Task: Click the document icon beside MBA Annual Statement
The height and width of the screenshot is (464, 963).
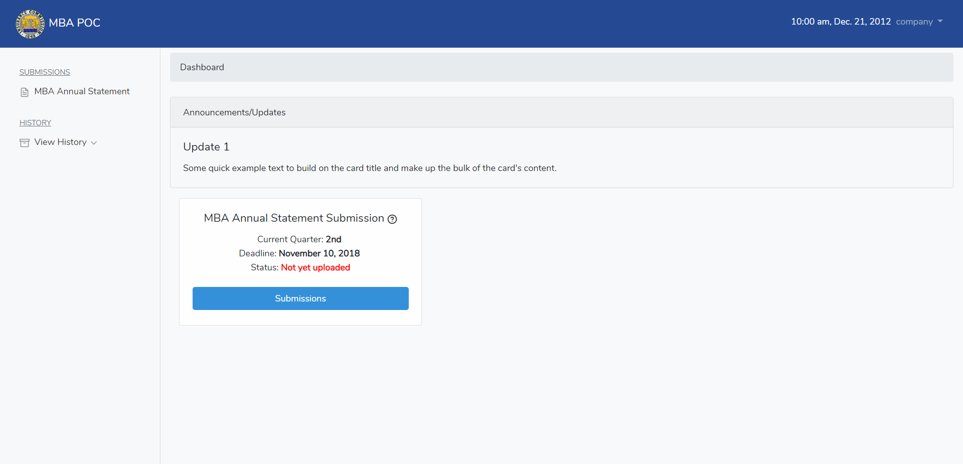Action: [25, 92]
